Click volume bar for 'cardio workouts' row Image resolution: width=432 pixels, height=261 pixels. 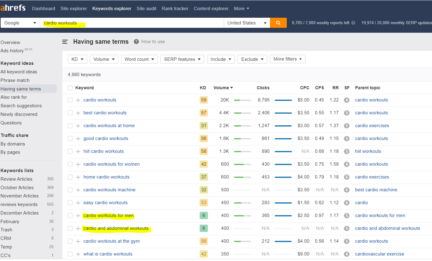pyautogui.click(x=242, y=100)
